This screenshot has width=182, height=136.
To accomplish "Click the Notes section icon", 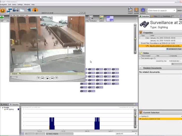I will point(141,53).
